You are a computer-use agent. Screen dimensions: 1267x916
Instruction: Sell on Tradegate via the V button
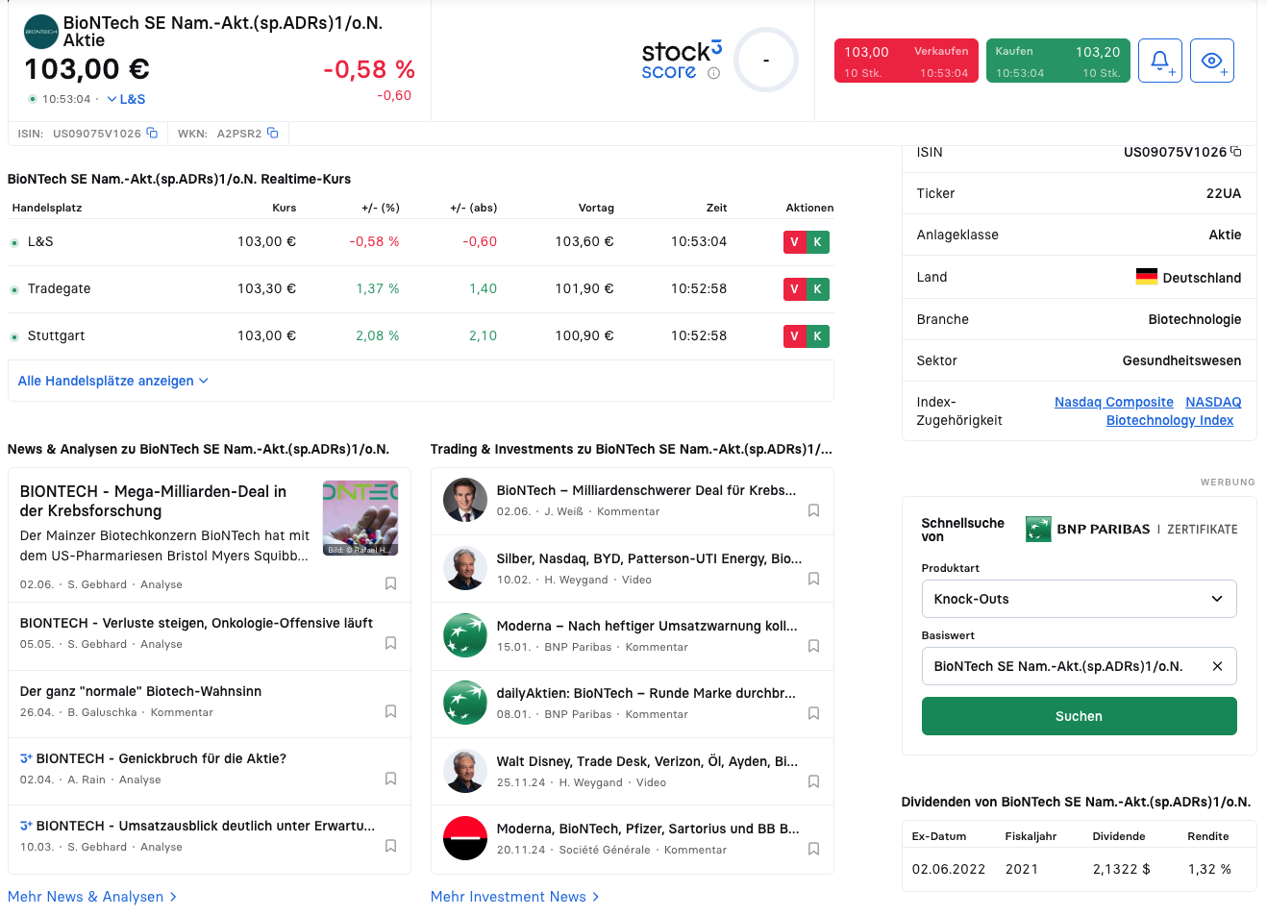795,289
